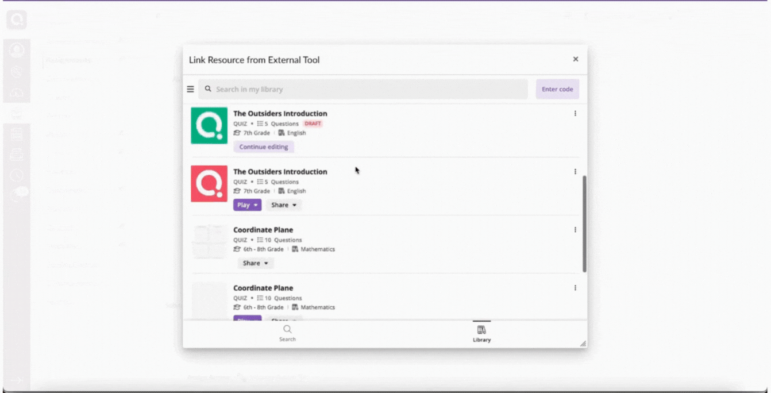771x393 pixels.
Task: Open the hamburger menu beside the search bar
Action: point(190,89)
